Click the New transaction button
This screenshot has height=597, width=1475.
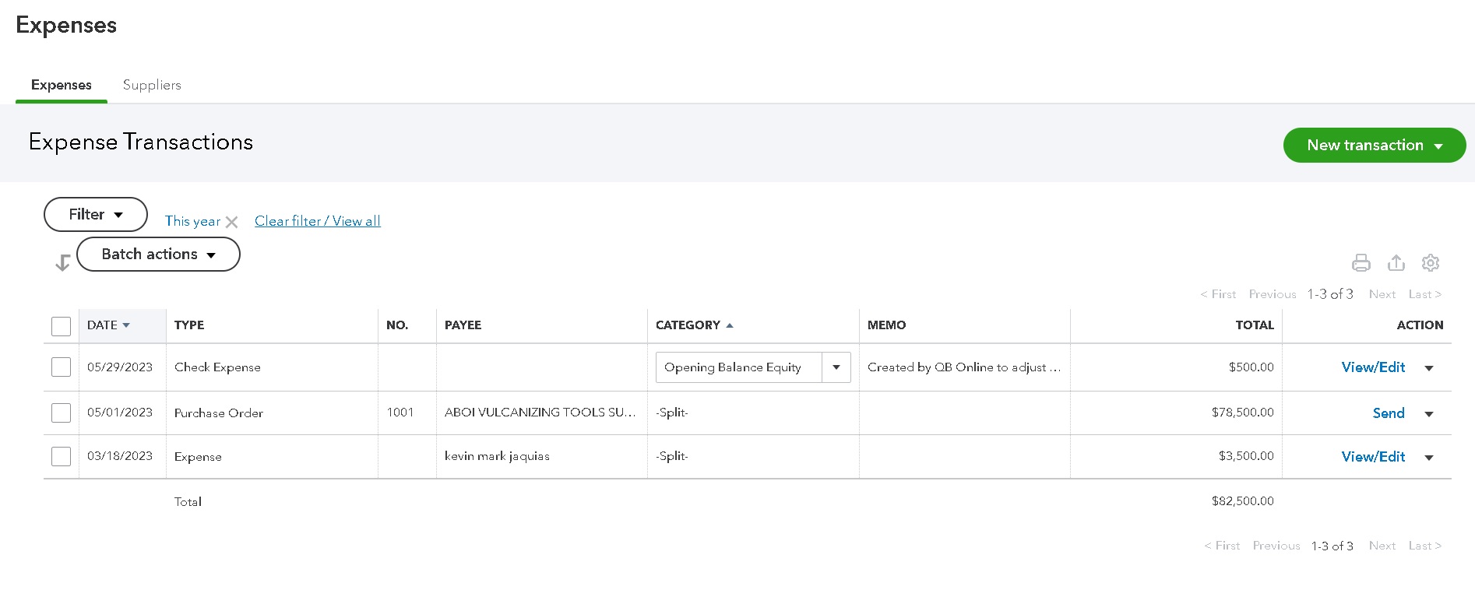(x=1374, y=146)
